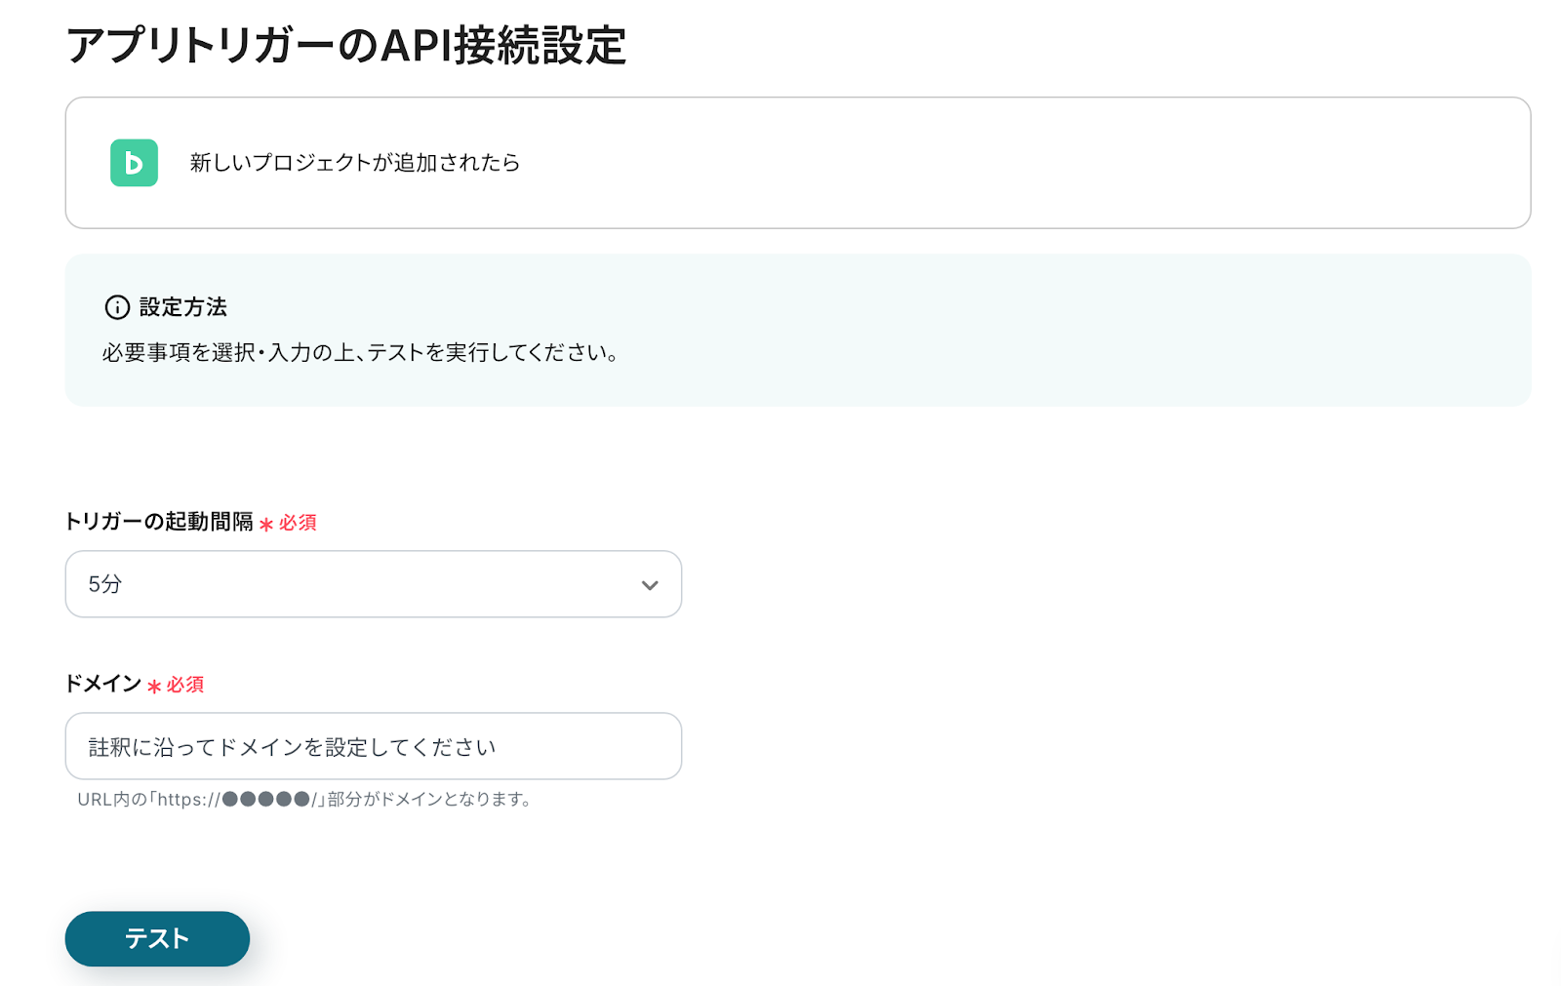This screenshot has height=986, width=1561.
Task: Click empty area of the 設定方法 info panel
Action: [1073, 332]
